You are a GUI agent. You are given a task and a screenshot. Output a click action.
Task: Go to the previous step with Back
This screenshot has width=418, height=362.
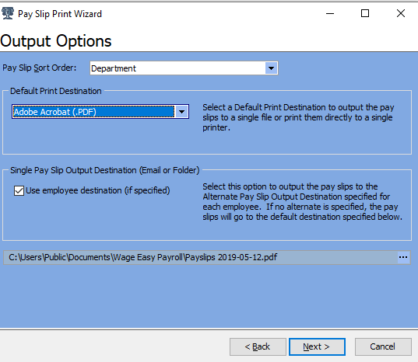pos(258,346)
